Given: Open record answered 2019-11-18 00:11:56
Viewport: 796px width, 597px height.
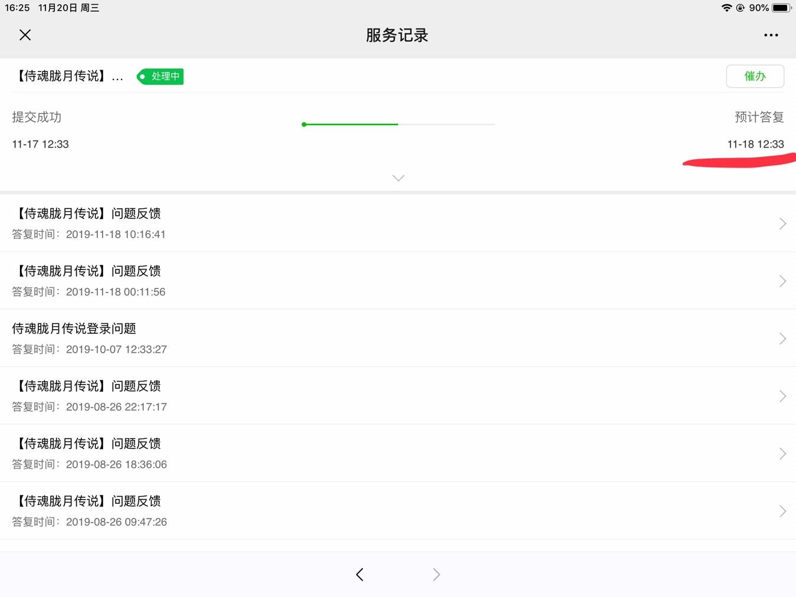Looking at the screenshot, I should coord(354,281).
